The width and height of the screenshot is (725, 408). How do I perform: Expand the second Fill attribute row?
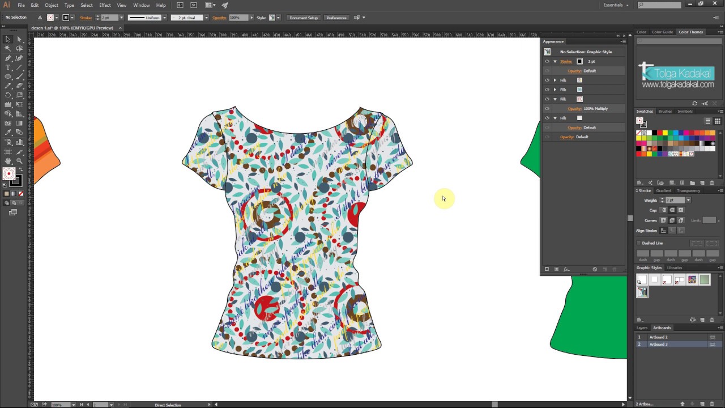(555, 90)
